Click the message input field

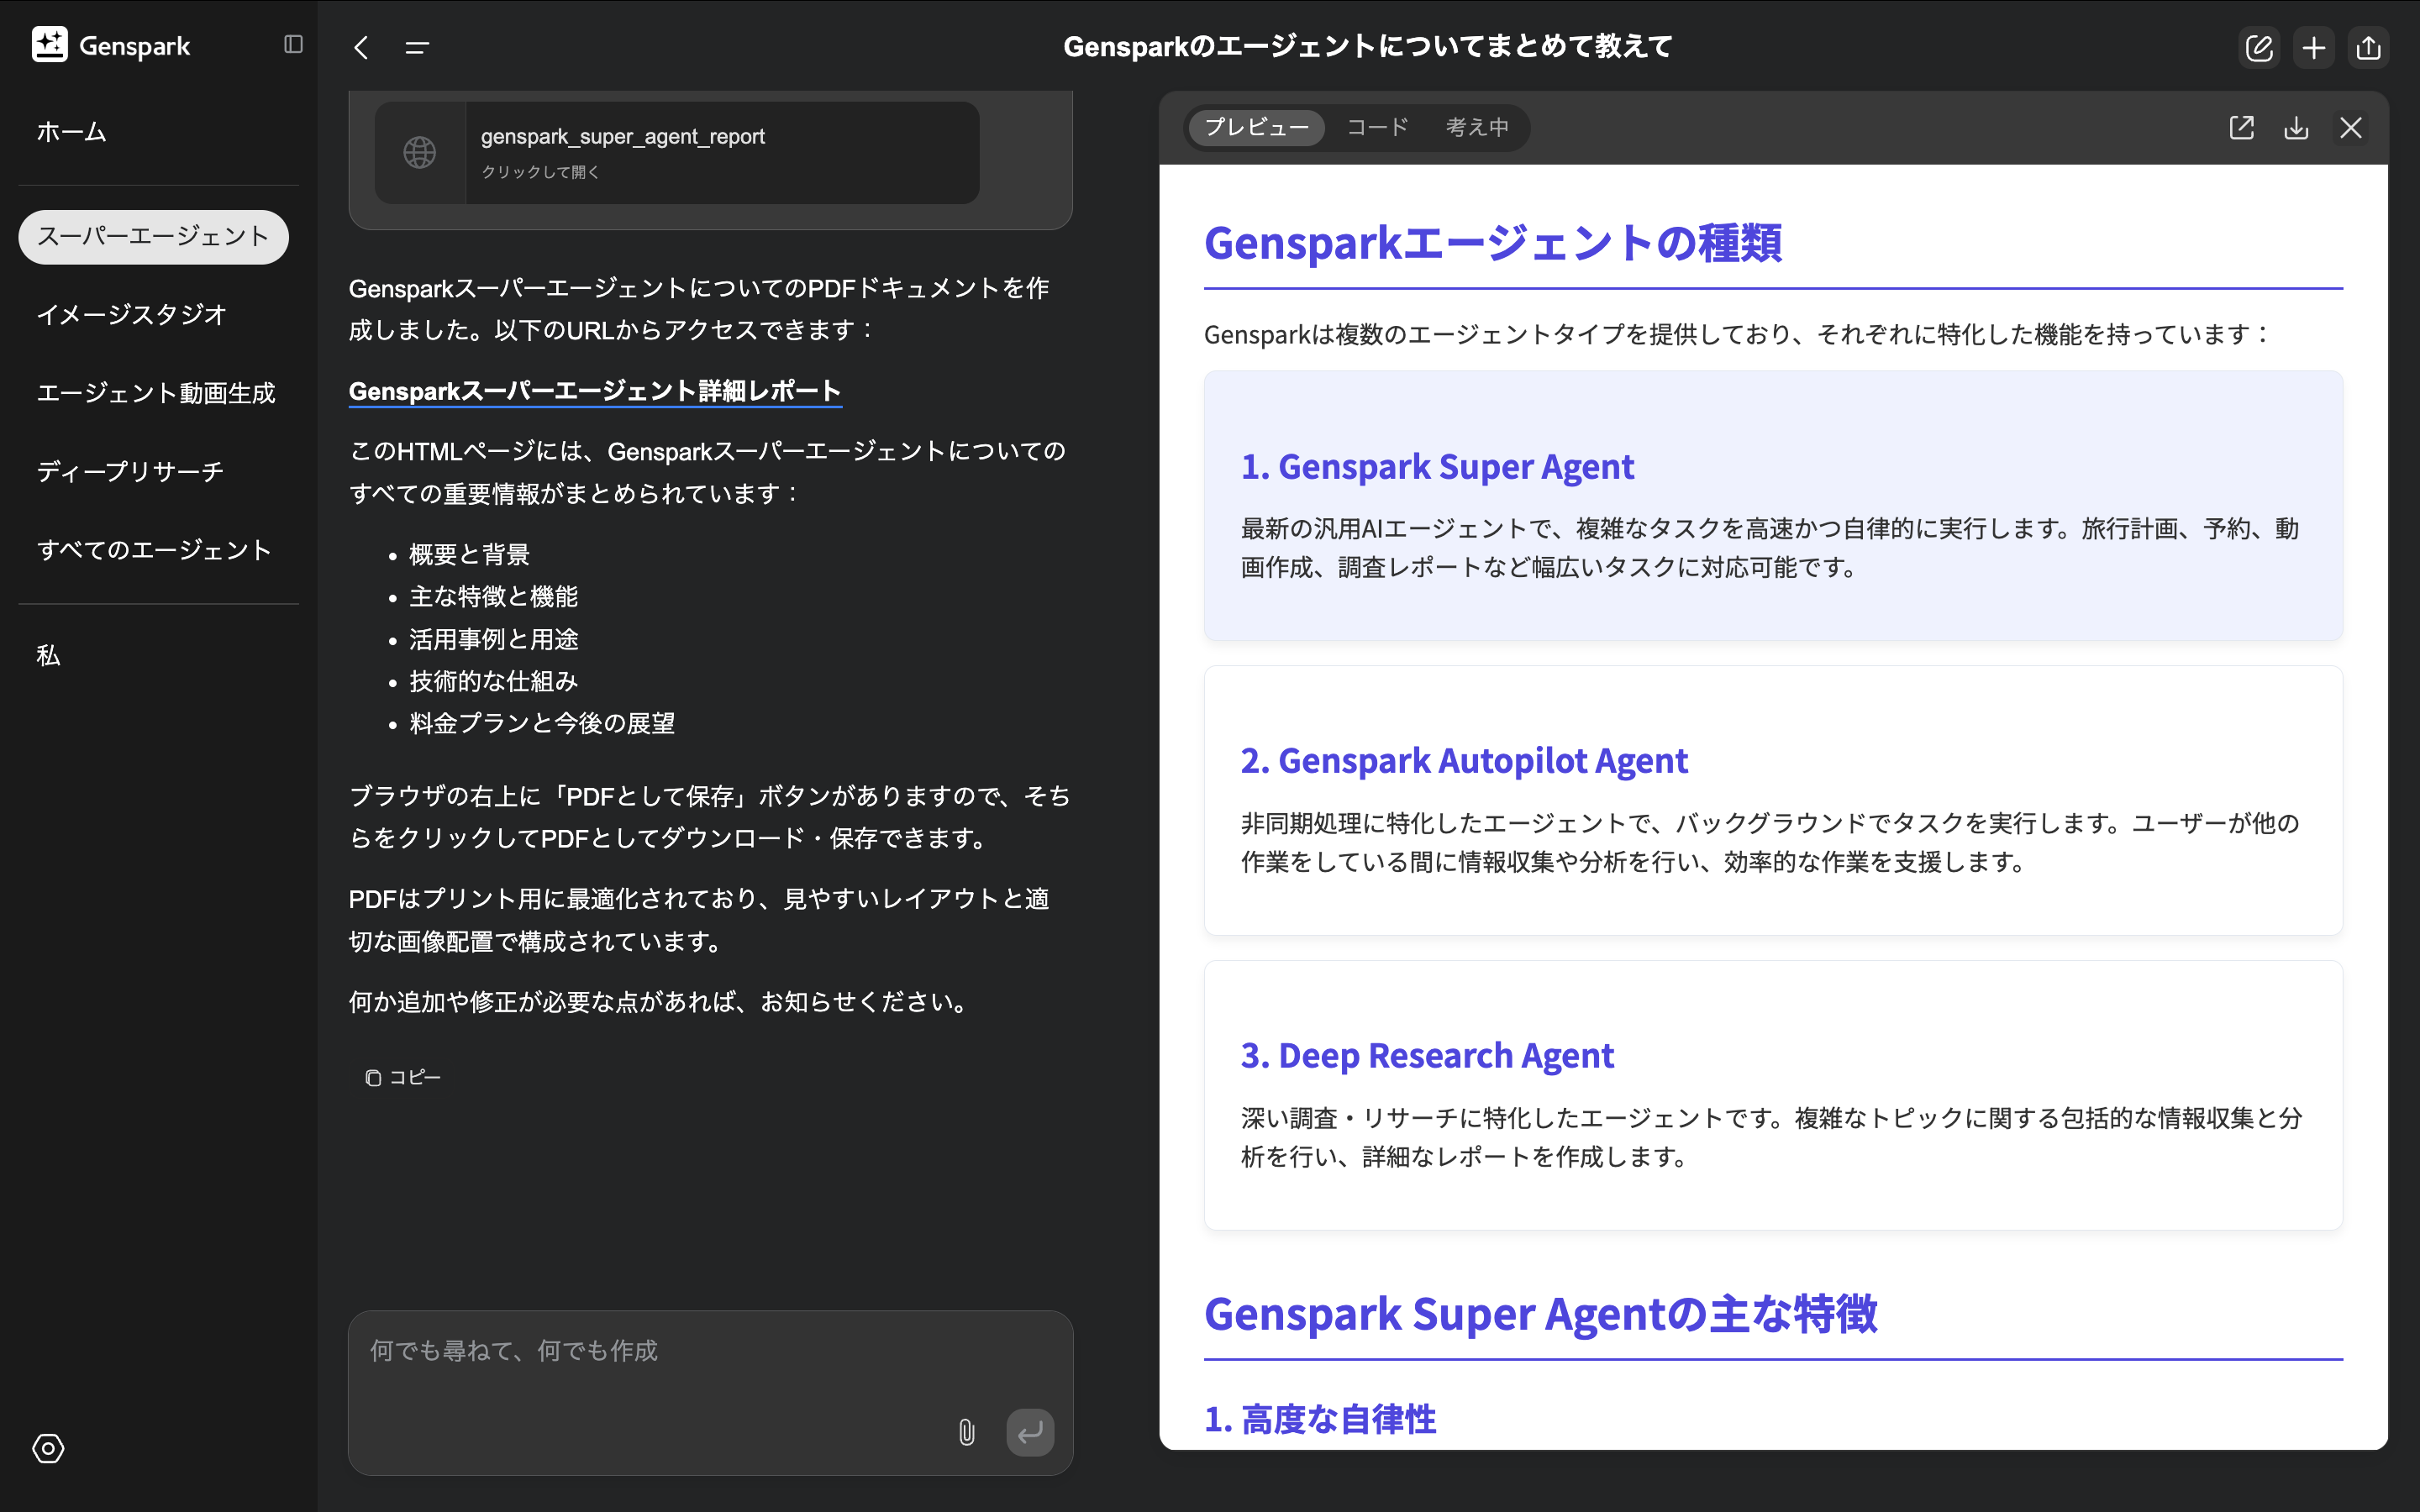click(x=650, y=1370)
